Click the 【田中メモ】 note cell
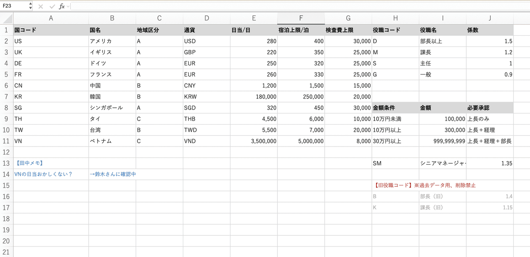Image resolution: width=530 pixels, height=257 pixels. 51,163
